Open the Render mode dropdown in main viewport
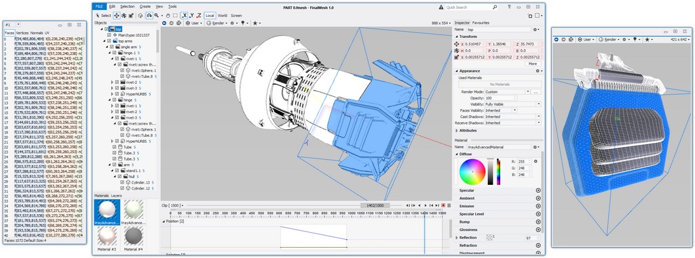The image size is (695, 258). tap(217, 23)
